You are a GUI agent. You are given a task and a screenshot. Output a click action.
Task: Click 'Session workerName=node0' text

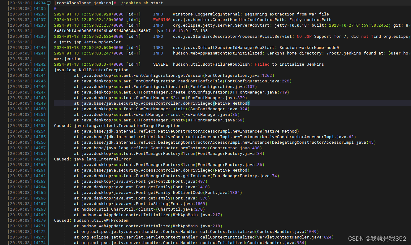tap(309, 47)
